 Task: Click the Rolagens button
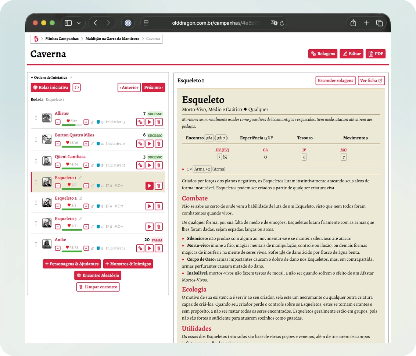point(323,54)
